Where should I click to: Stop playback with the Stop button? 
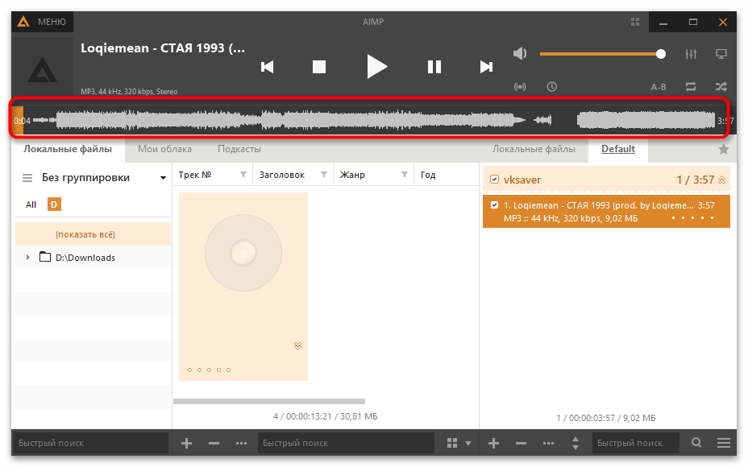pos(319,67)
